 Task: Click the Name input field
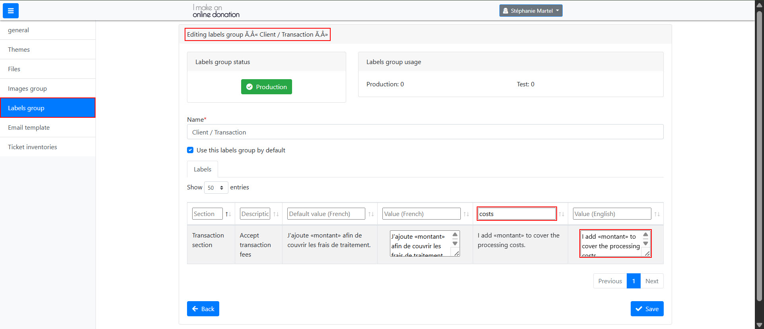tap(425, 132)
